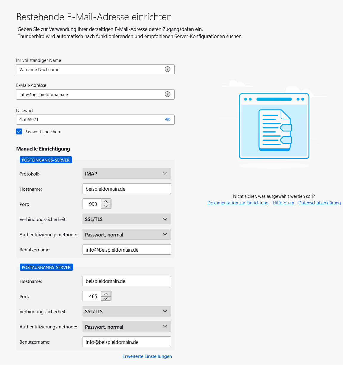Viewport: 343px width, 365px height.
Task: Open the Datenschutzerklärung link
Action: pyautogui.click(x=319, y=203)
